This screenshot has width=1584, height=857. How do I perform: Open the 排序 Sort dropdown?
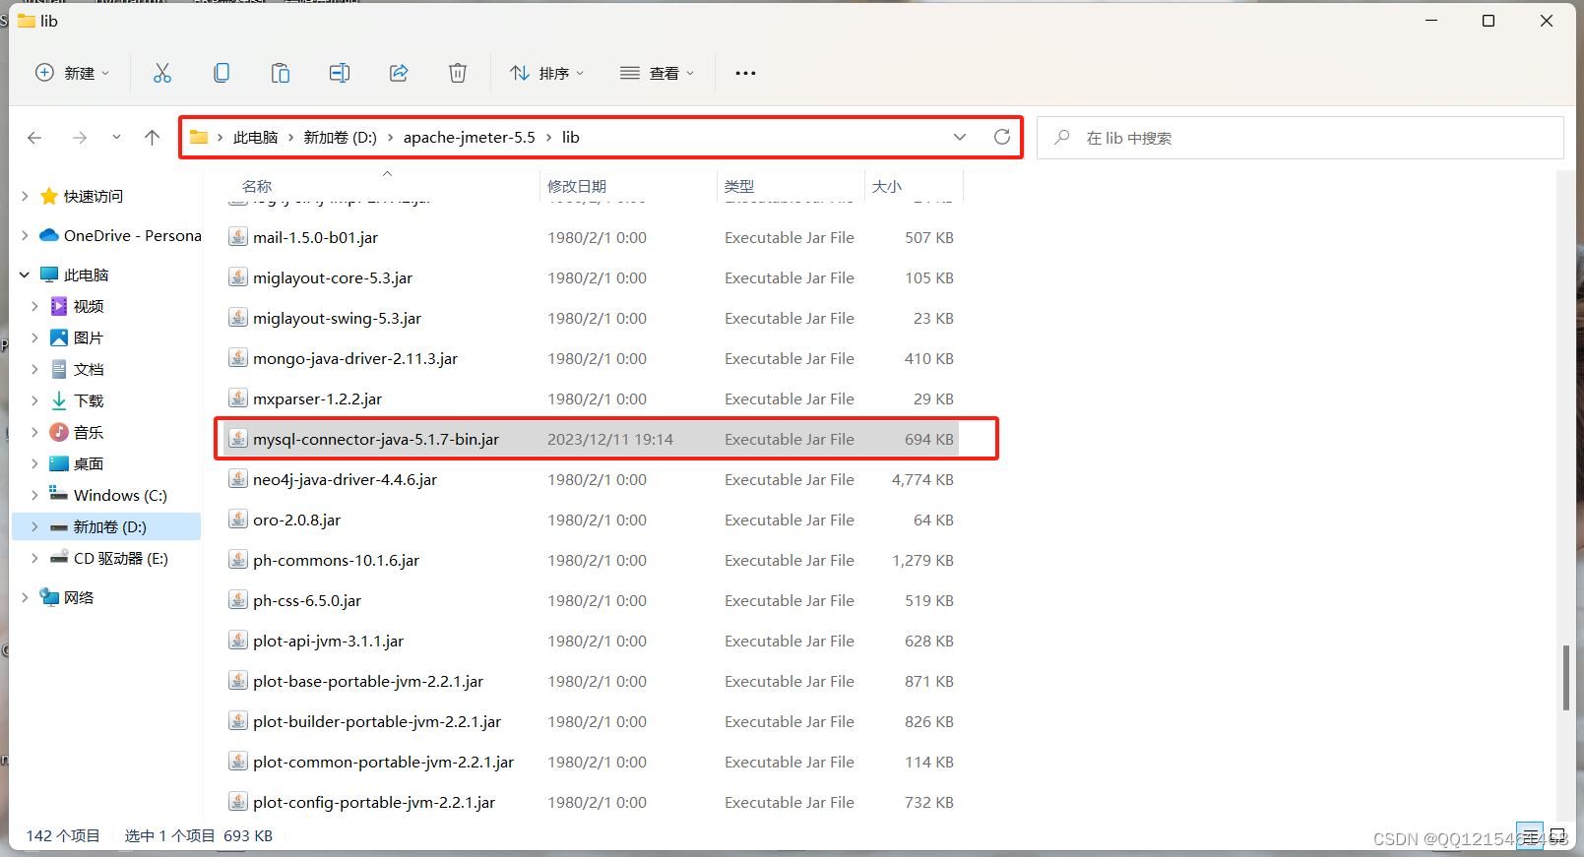547,73
